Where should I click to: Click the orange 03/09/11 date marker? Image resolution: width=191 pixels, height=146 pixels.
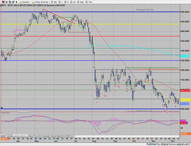coord(4,139)
